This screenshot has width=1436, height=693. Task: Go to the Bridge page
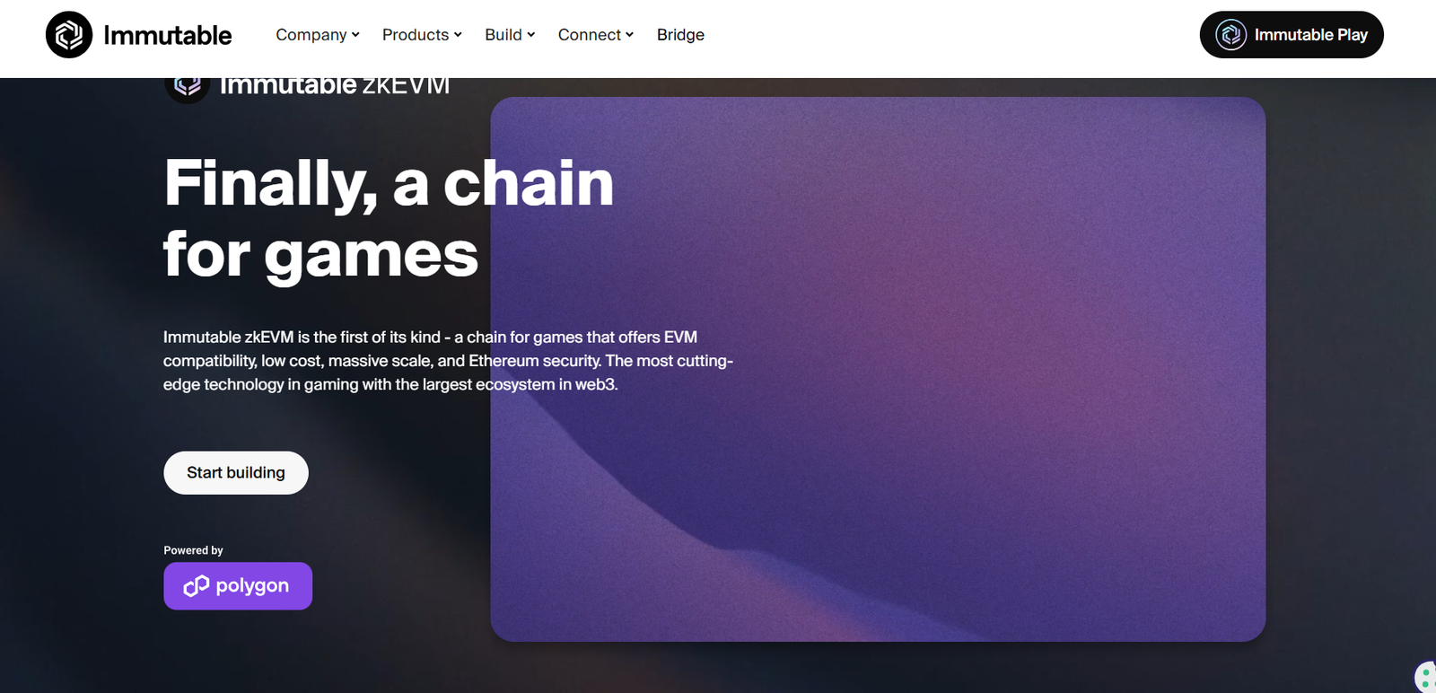680,35
